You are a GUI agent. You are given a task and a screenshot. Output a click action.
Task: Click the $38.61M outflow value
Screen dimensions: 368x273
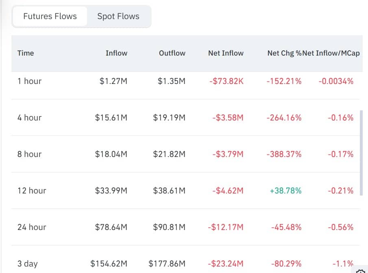169,191
